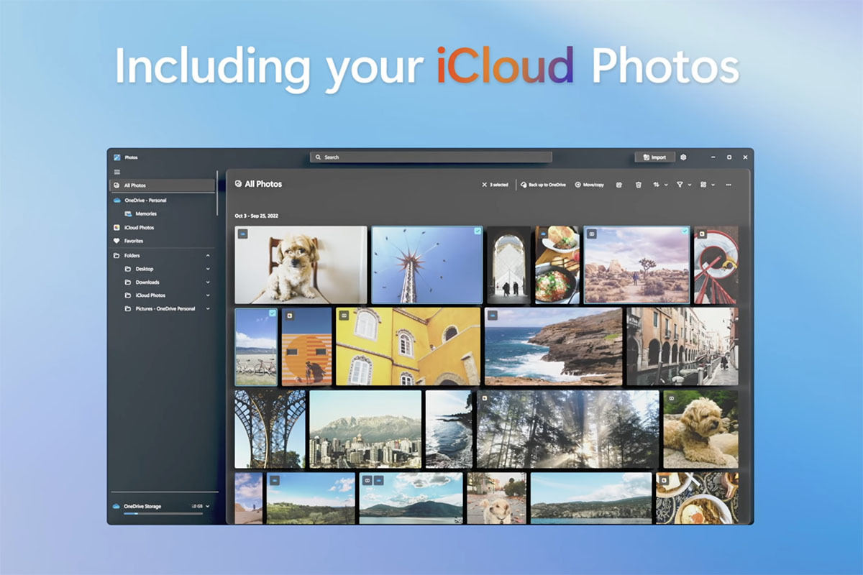Open the filter funnel icon

(680, 185)
